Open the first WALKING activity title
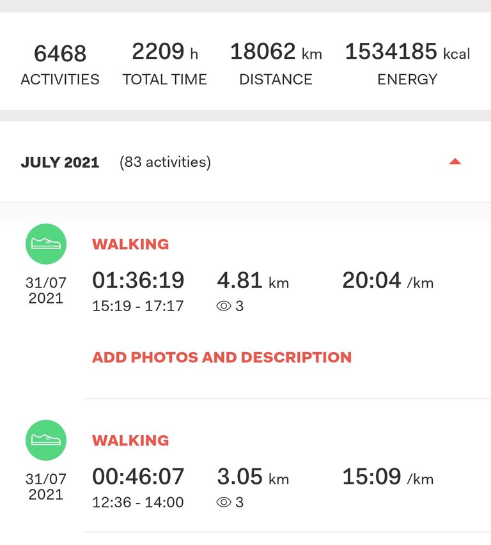 pyautogui.click(x=130, y=244)
